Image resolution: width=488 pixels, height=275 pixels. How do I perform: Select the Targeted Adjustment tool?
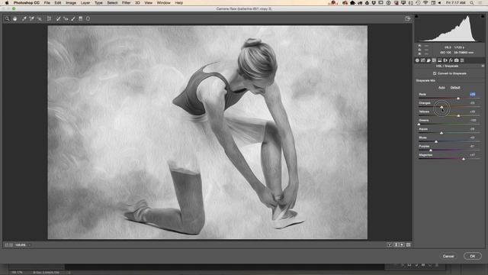(39, 19)
